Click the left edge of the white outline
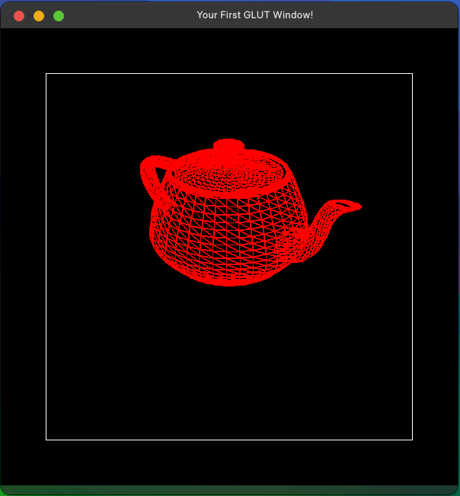Viewport: 460px width, 496px height. pyautogui.click(x=46, y=257)
